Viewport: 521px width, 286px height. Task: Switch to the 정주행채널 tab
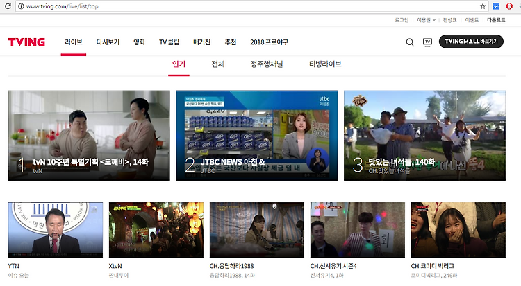point(267,64)
